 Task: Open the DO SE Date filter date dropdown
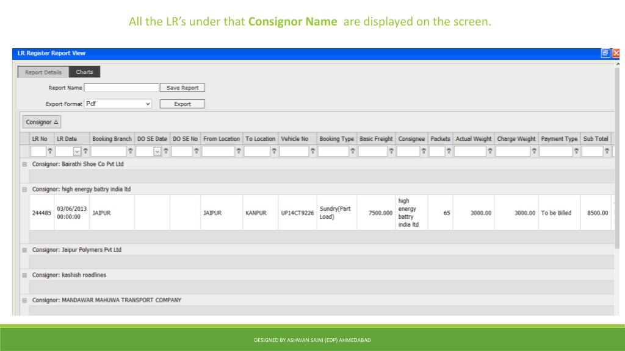(x=157, y=151)
